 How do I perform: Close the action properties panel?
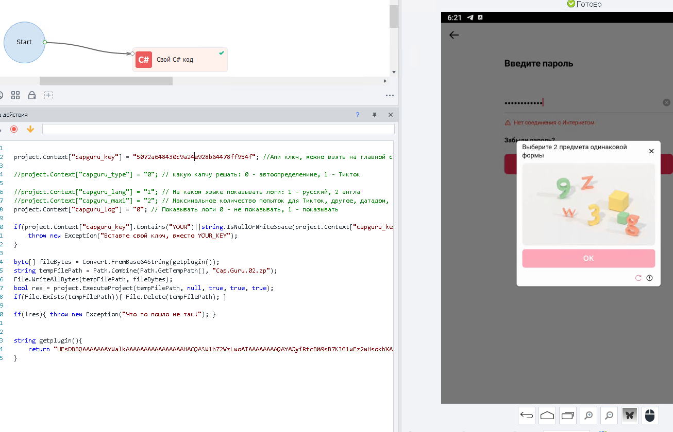(x=391, y=115)
